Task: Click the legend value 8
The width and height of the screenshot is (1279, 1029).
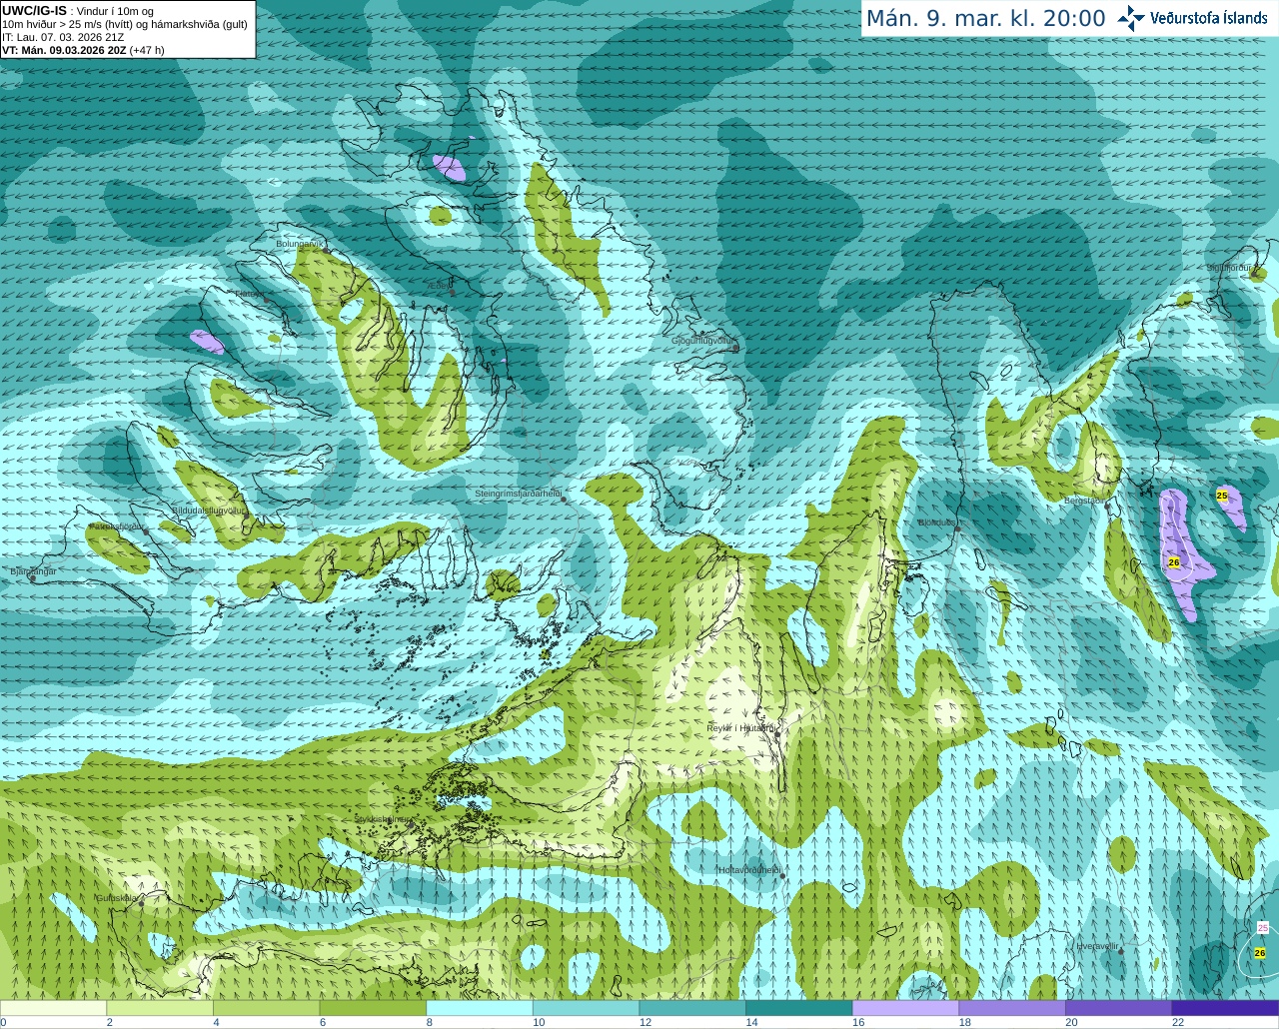Action: click(x=430, y=1022)
